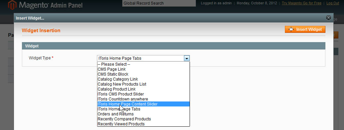
Task: Click the Log Out link
Action: click(333, 3)
